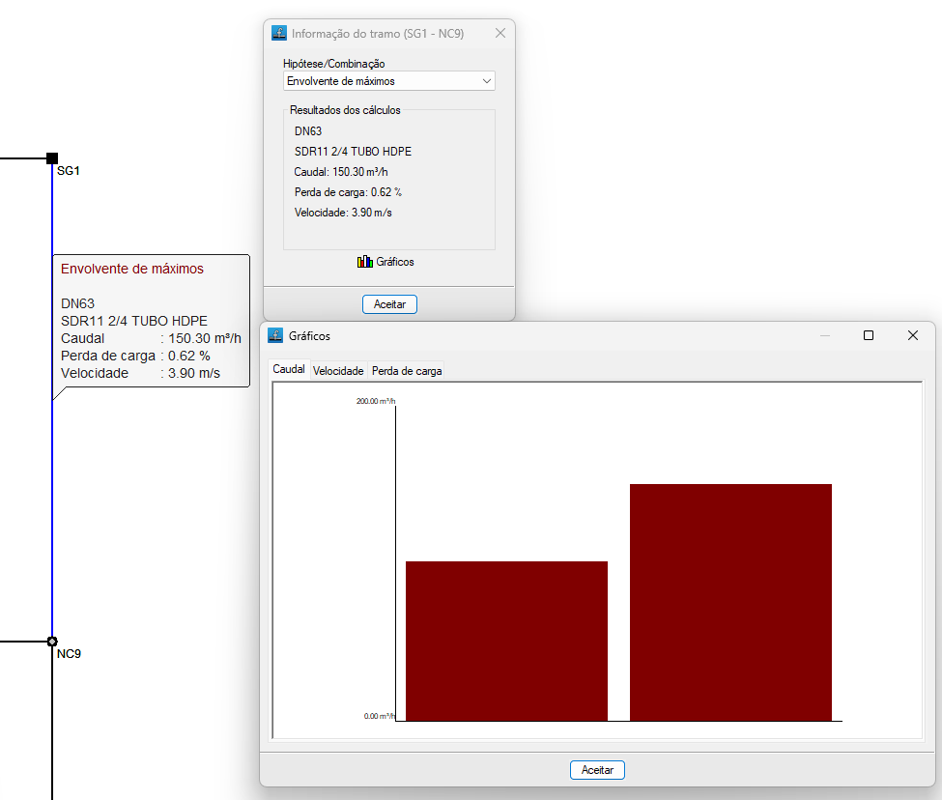Click the Gráficos window app icon

(275, 335)
